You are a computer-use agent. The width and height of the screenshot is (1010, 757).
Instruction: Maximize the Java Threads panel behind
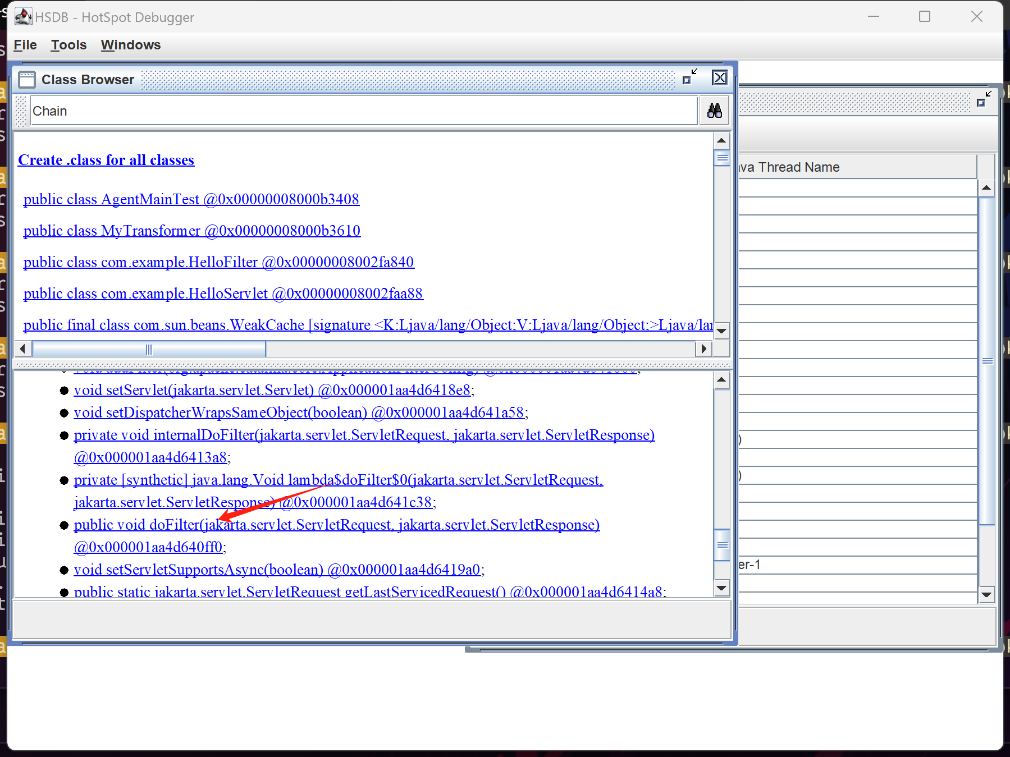tap(984, 99)
